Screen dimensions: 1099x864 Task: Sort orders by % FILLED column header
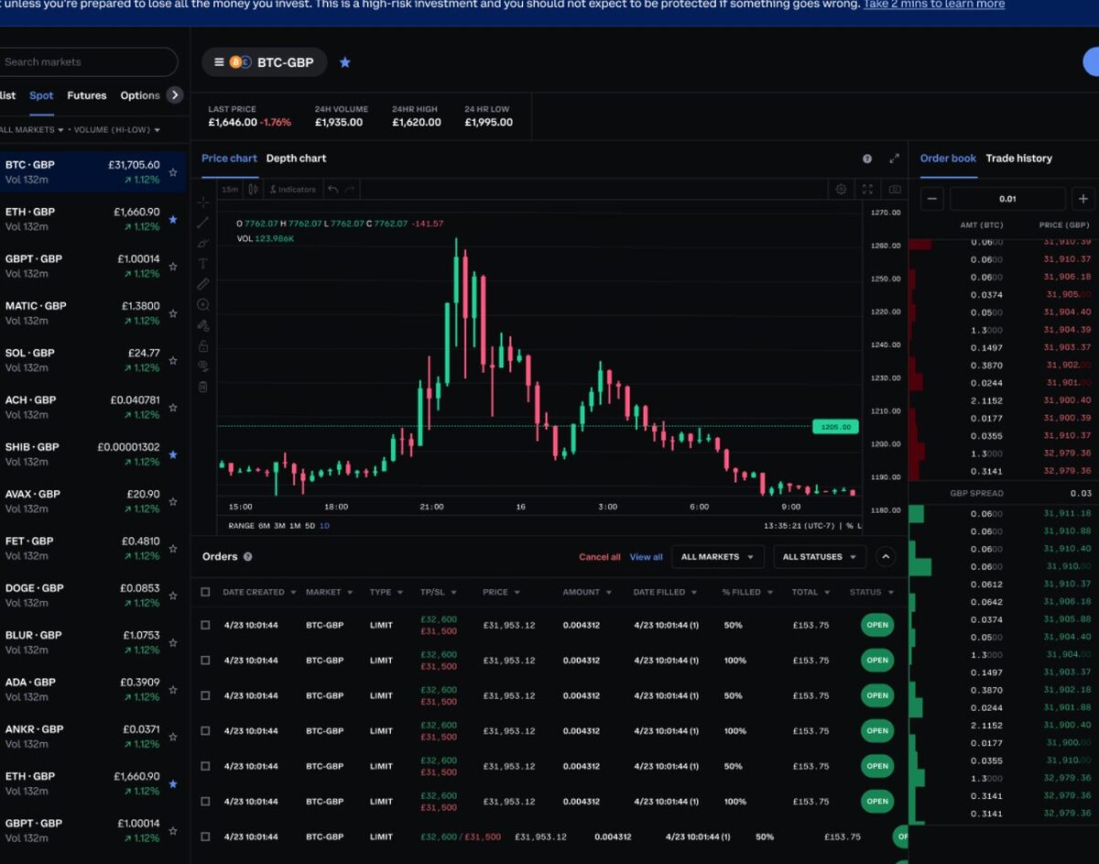point(746,592)
